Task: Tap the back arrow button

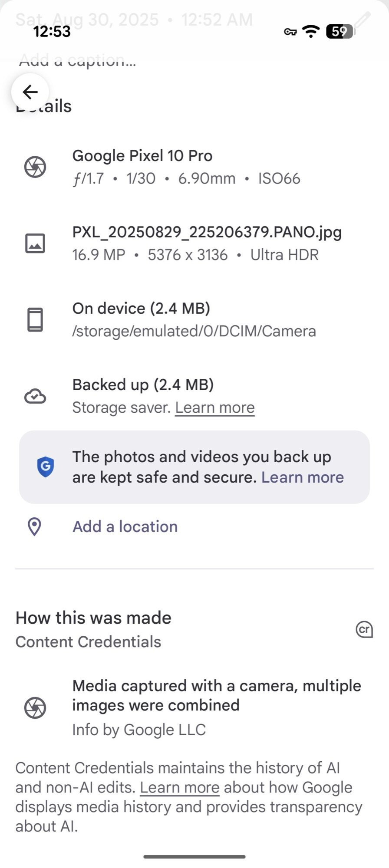Action: point(30,92)
